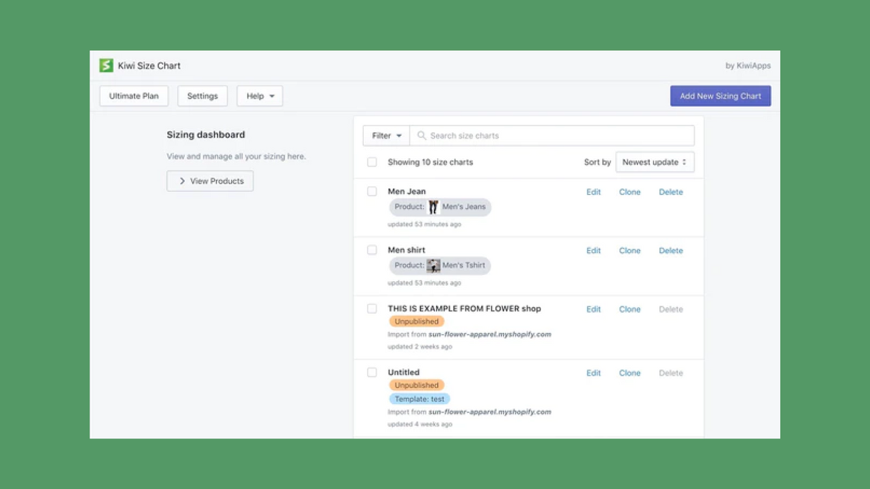Open the Filter dropdown
The height and width of the screenshot is (489, 870).
(386, 136)
